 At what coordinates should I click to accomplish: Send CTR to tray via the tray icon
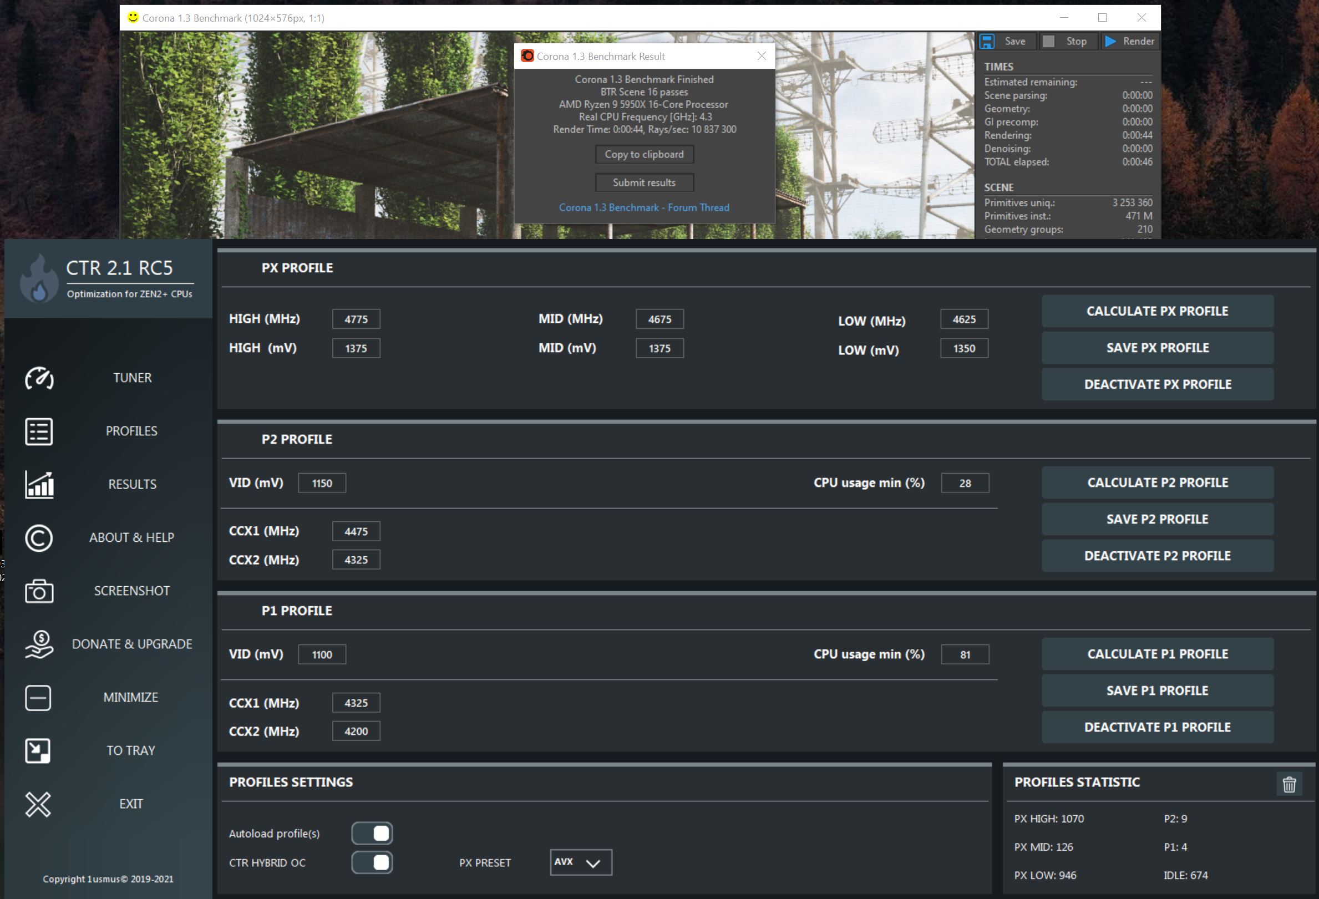(38, 751)
